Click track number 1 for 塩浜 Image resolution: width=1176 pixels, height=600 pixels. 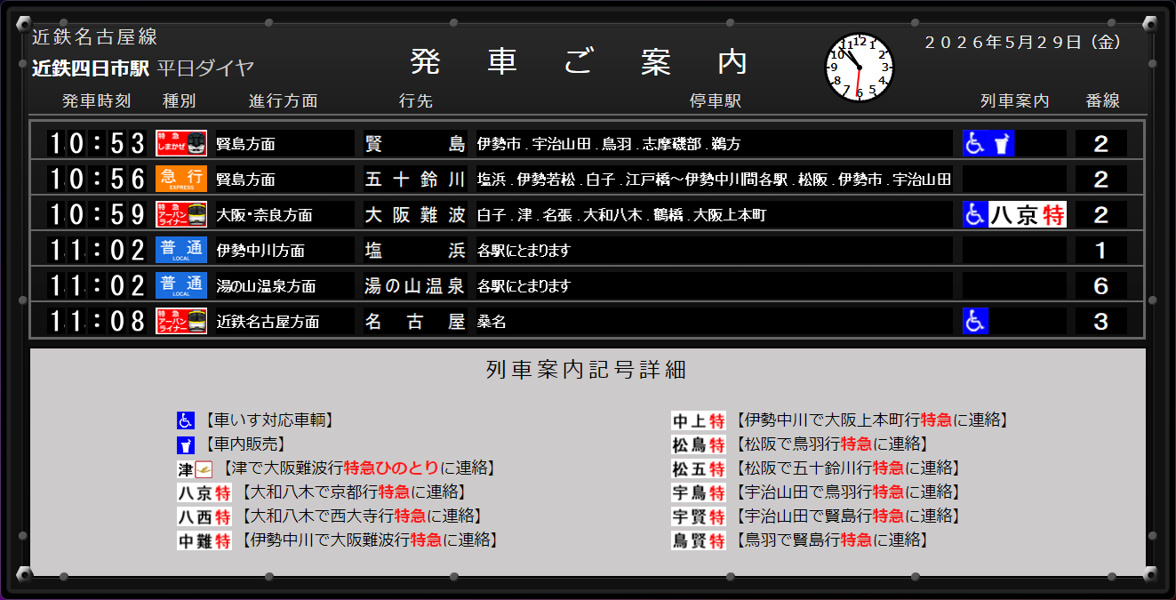pyautogui.click(x=1101, y=251)
